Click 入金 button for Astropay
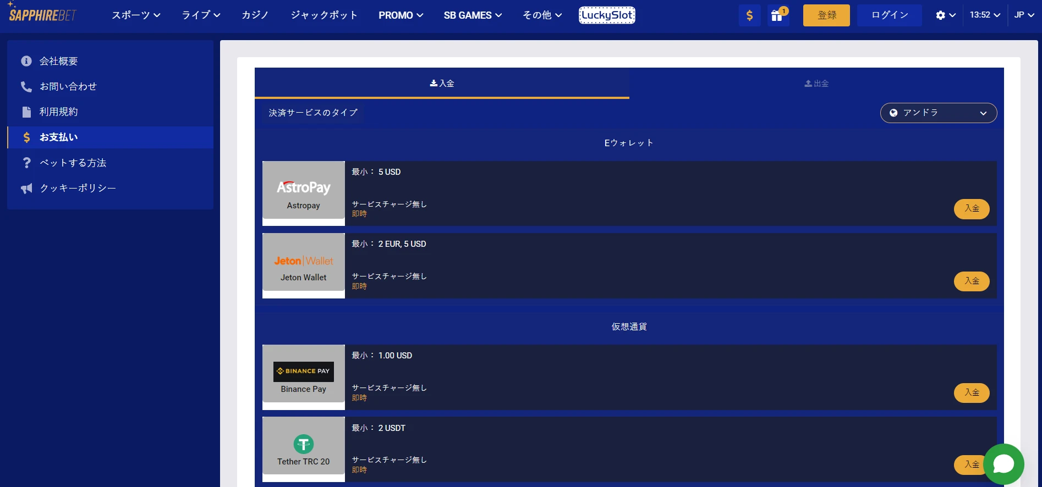 point(972,209)
